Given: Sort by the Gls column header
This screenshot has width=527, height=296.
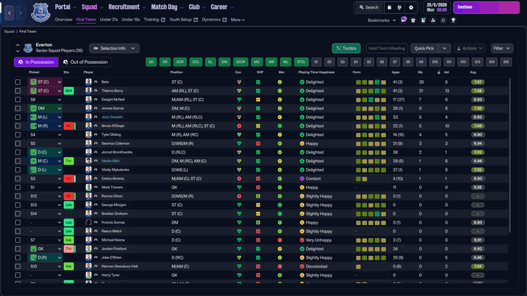Looking at the screenshot, I should pyautogui.click(x=420, y=72).
